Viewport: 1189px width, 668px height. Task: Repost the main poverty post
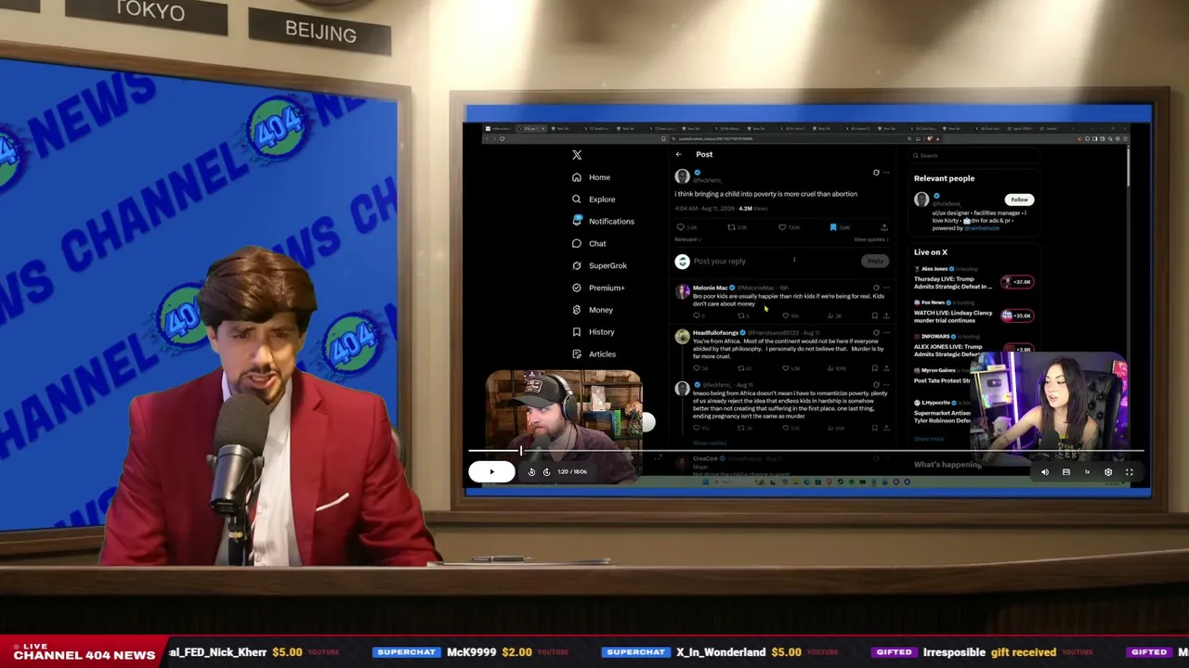pyautogui.click(x=731, y=227)
